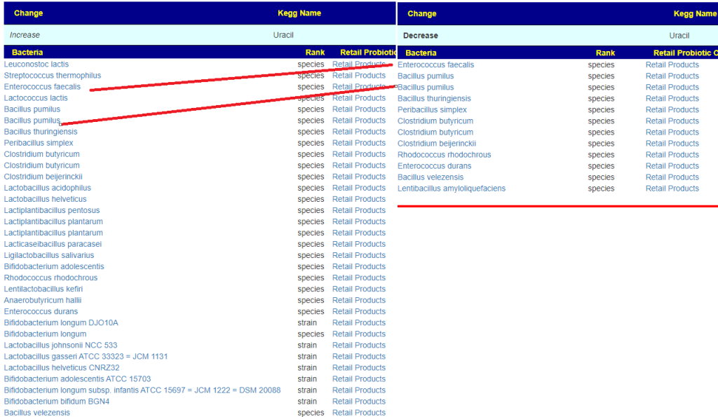The height and width of the screenshot is (417, 718).
Task: Click the Uracil Kegg name in Decrease table
Action: pos(679,35)
